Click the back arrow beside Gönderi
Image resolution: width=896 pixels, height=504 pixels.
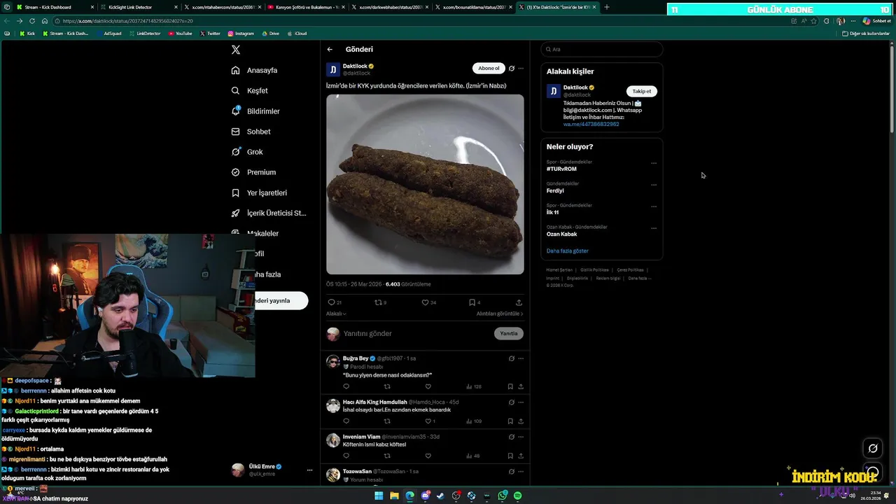click(x=330, y=50)
